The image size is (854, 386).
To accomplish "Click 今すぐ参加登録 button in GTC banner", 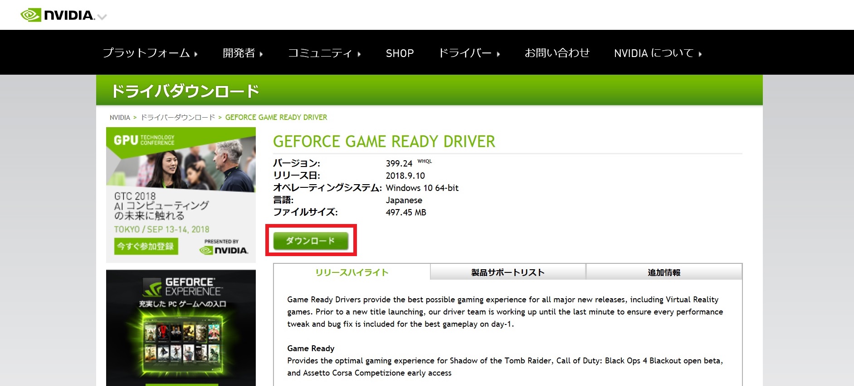I will 146,246.
